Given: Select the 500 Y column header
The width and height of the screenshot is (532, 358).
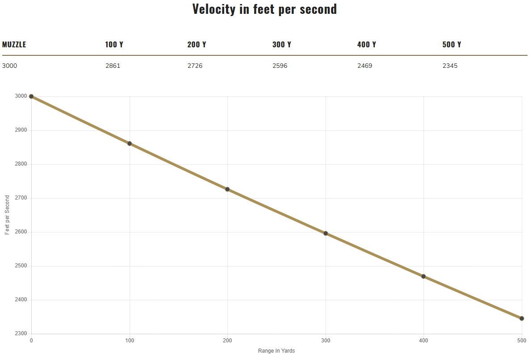Looking at the screenshot, I should pyautogui.click(x=452, y=45).
